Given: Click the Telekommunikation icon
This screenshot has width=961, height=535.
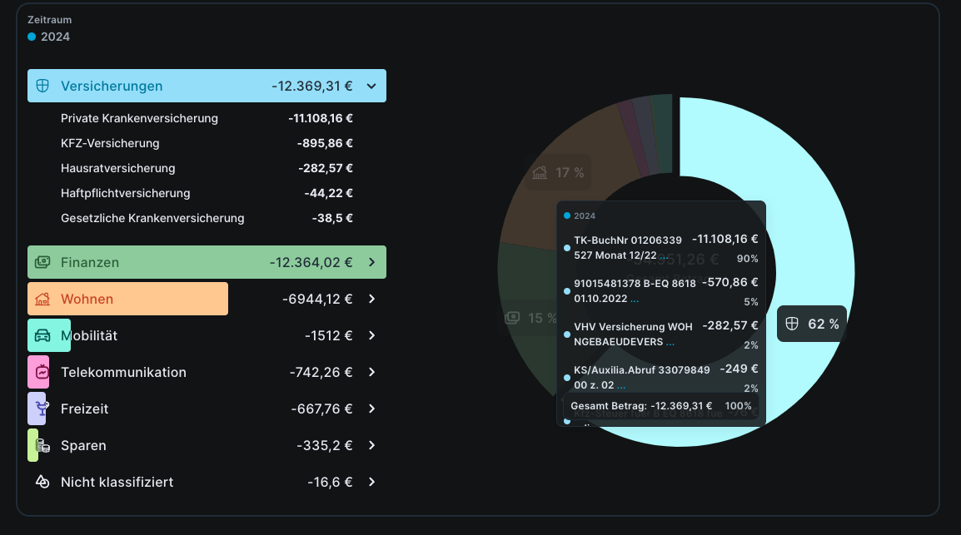Looking at the screenshot, I should [x=43, y=372].
